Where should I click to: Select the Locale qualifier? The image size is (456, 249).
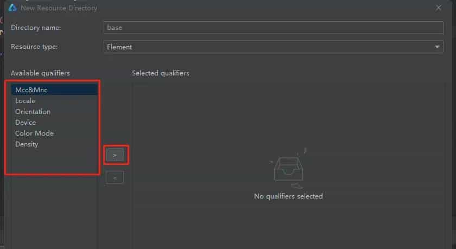[54, 101]
